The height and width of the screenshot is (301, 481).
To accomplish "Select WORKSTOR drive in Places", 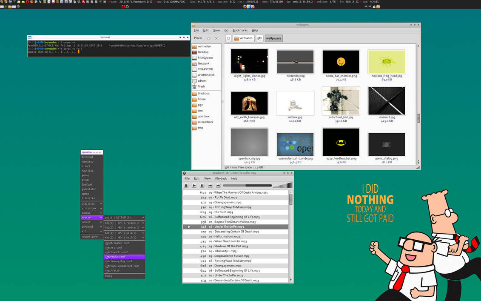I will 206,75.
